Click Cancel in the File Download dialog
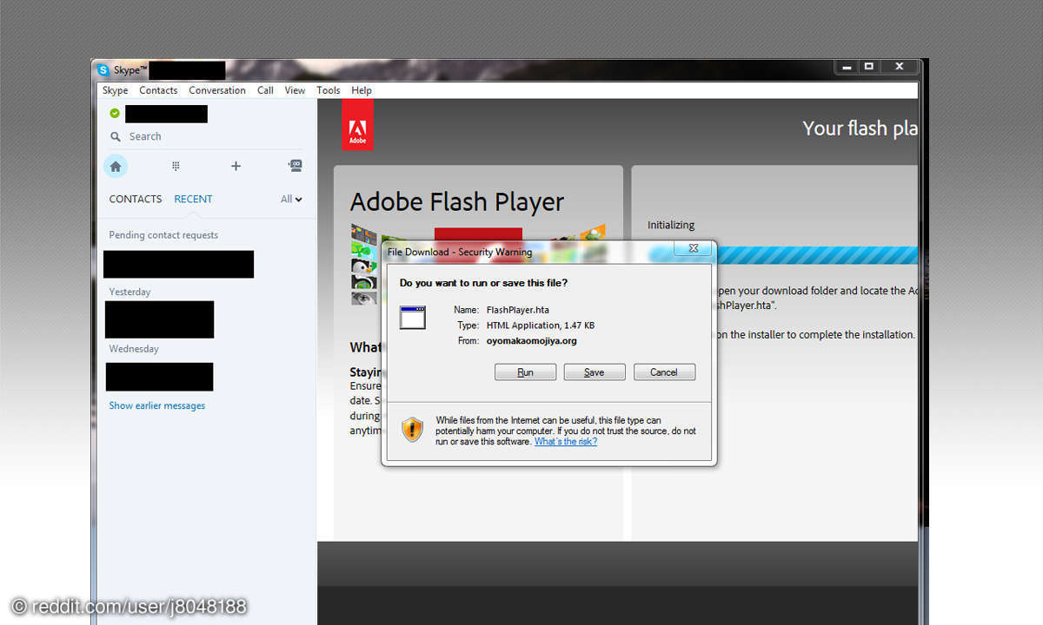Image resolution: width=1043 pixels, height=625 pixels. coord(664,372)
